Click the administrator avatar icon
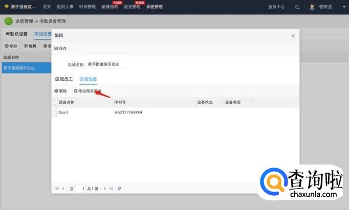This screenshot has height=210, width=349. point(312,7)
